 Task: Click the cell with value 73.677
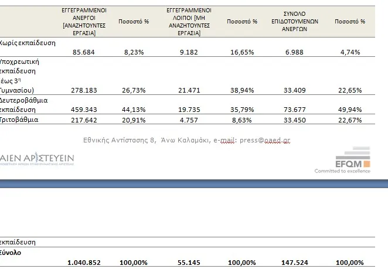point(294,110)
